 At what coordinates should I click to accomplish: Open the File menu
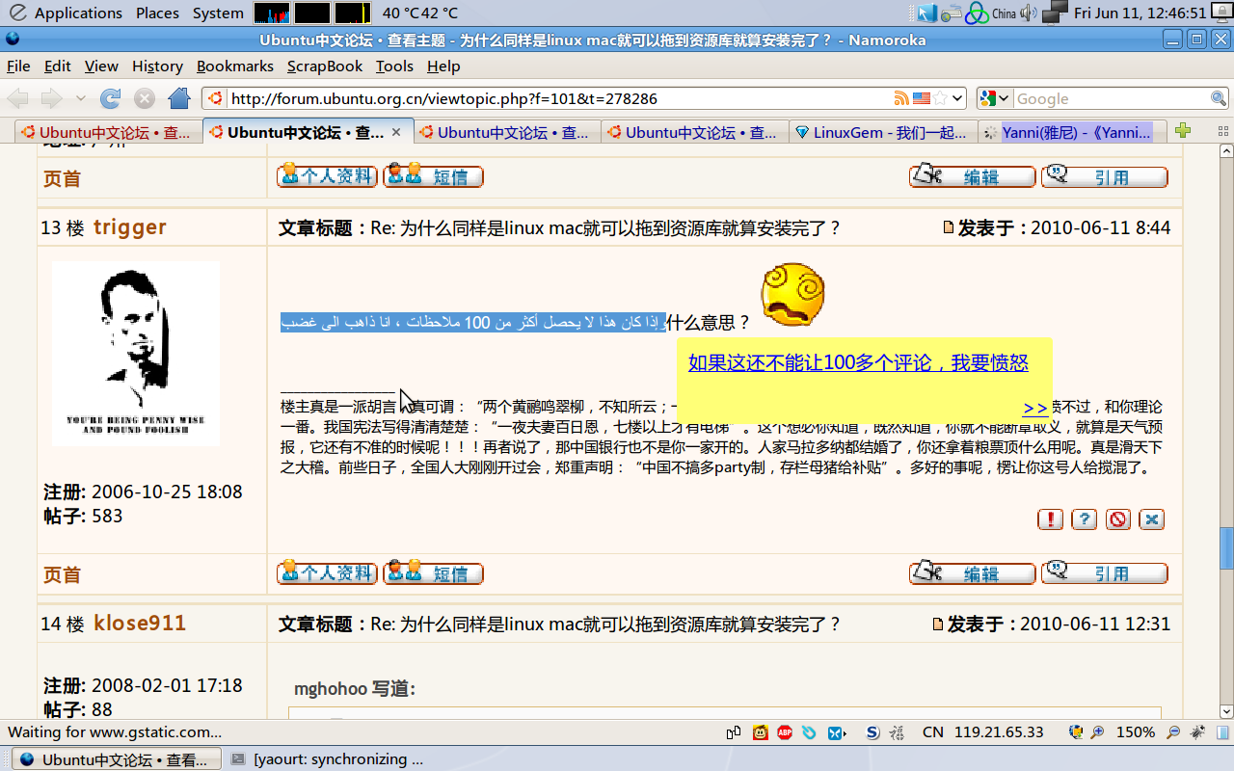pyautogui.click(x=18, y=66)
